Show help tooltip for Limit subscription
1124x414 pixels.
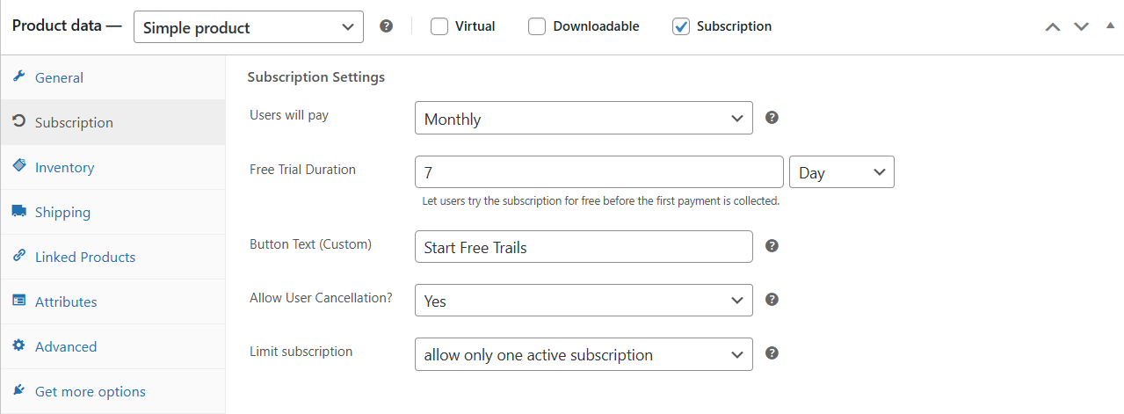772,353
